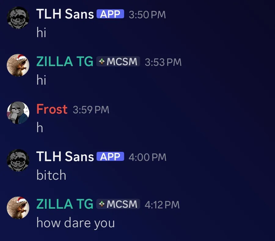Open ZILLA TG avatar on the 3:53 PM message
The width and height of the screenshot is (275, 241).
click(x=18, y=65)
